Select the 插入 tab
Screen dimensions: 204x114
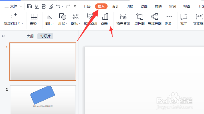click(x=101, y=6)
